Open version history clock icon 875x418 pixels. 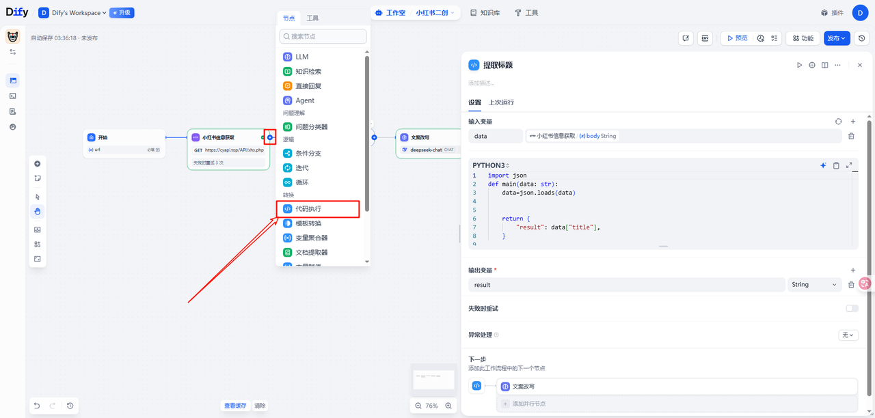(x=861, y=38)
